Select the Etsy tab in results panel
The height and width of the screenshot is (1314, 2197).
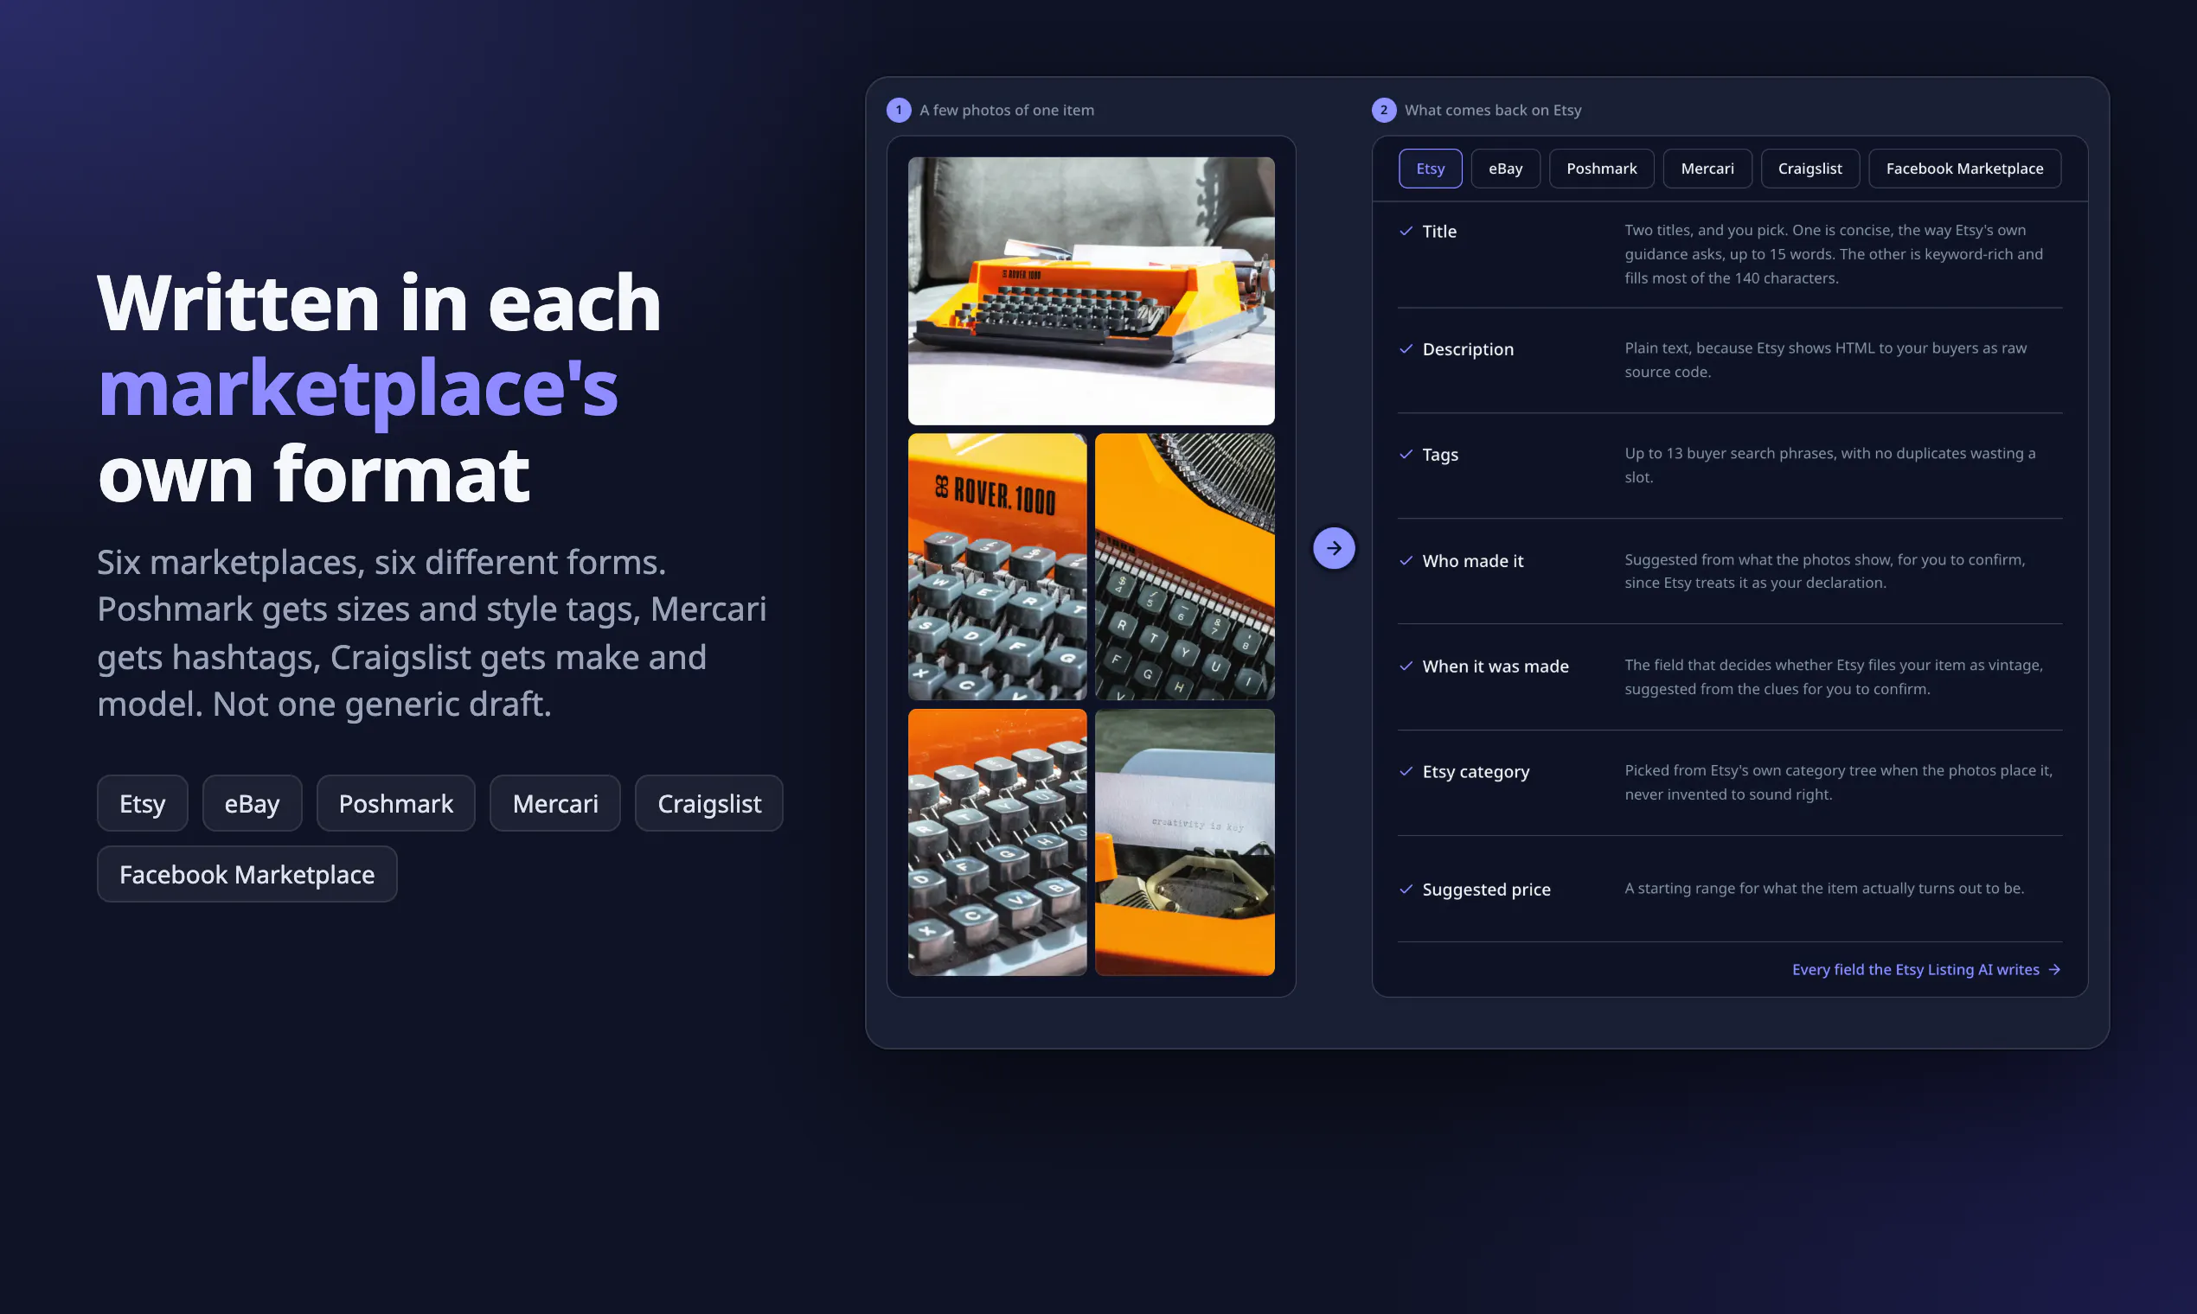[1430, 169]
